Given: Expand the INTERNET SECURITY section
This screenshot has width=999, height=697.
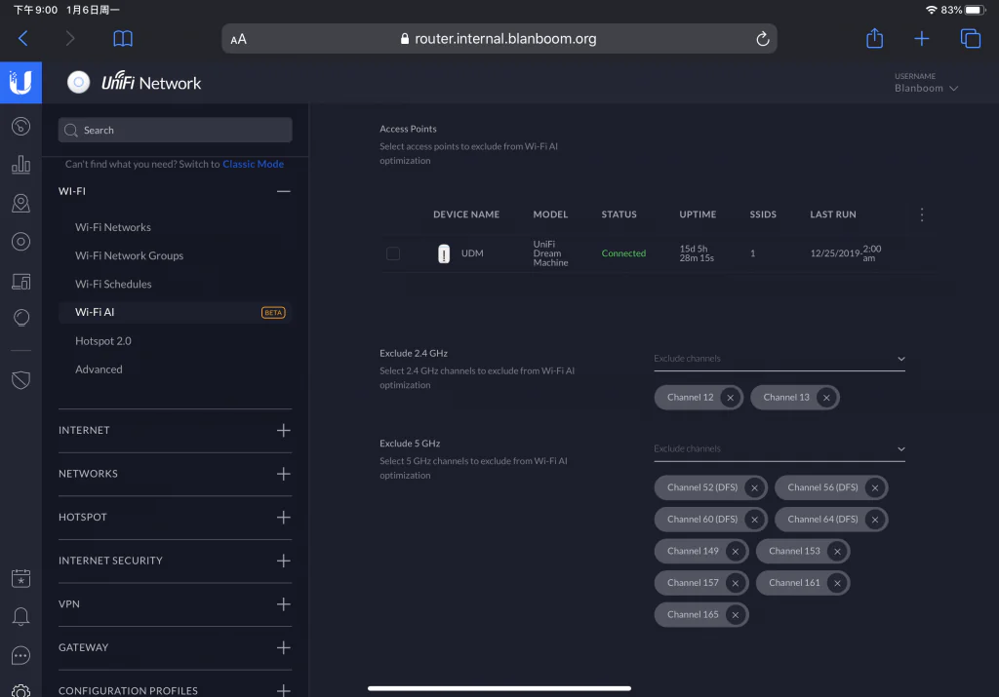Looking at the screenshot, I should point(284,561).
